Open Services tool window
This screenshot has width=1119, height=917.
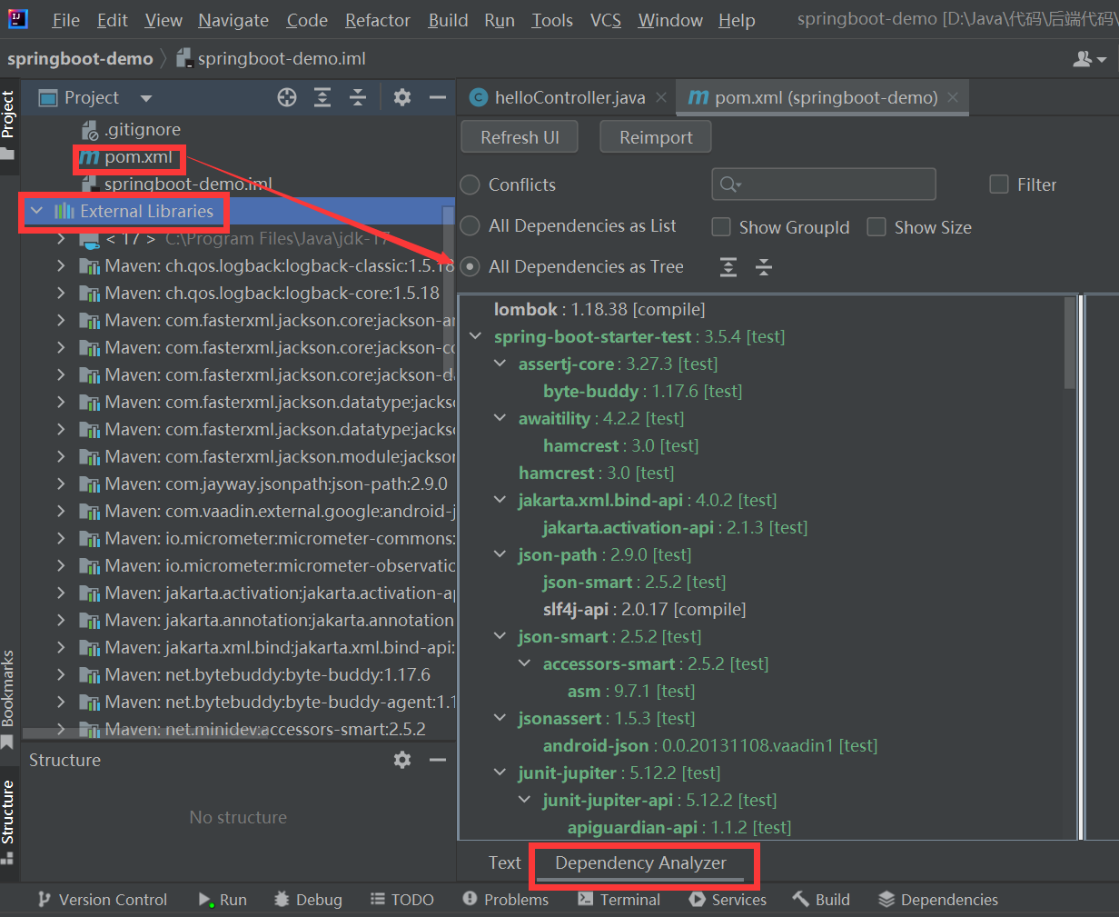(x=728, y=900)
